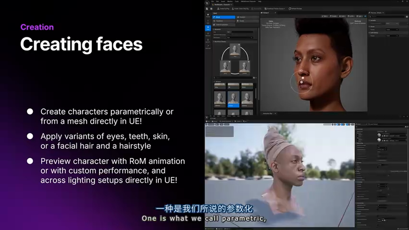The width and height of the screenshot is (409, 230).
Task: Open the Hair & Clothing sidebar tool
Action: pyautogui.click(x=208, y=41)
